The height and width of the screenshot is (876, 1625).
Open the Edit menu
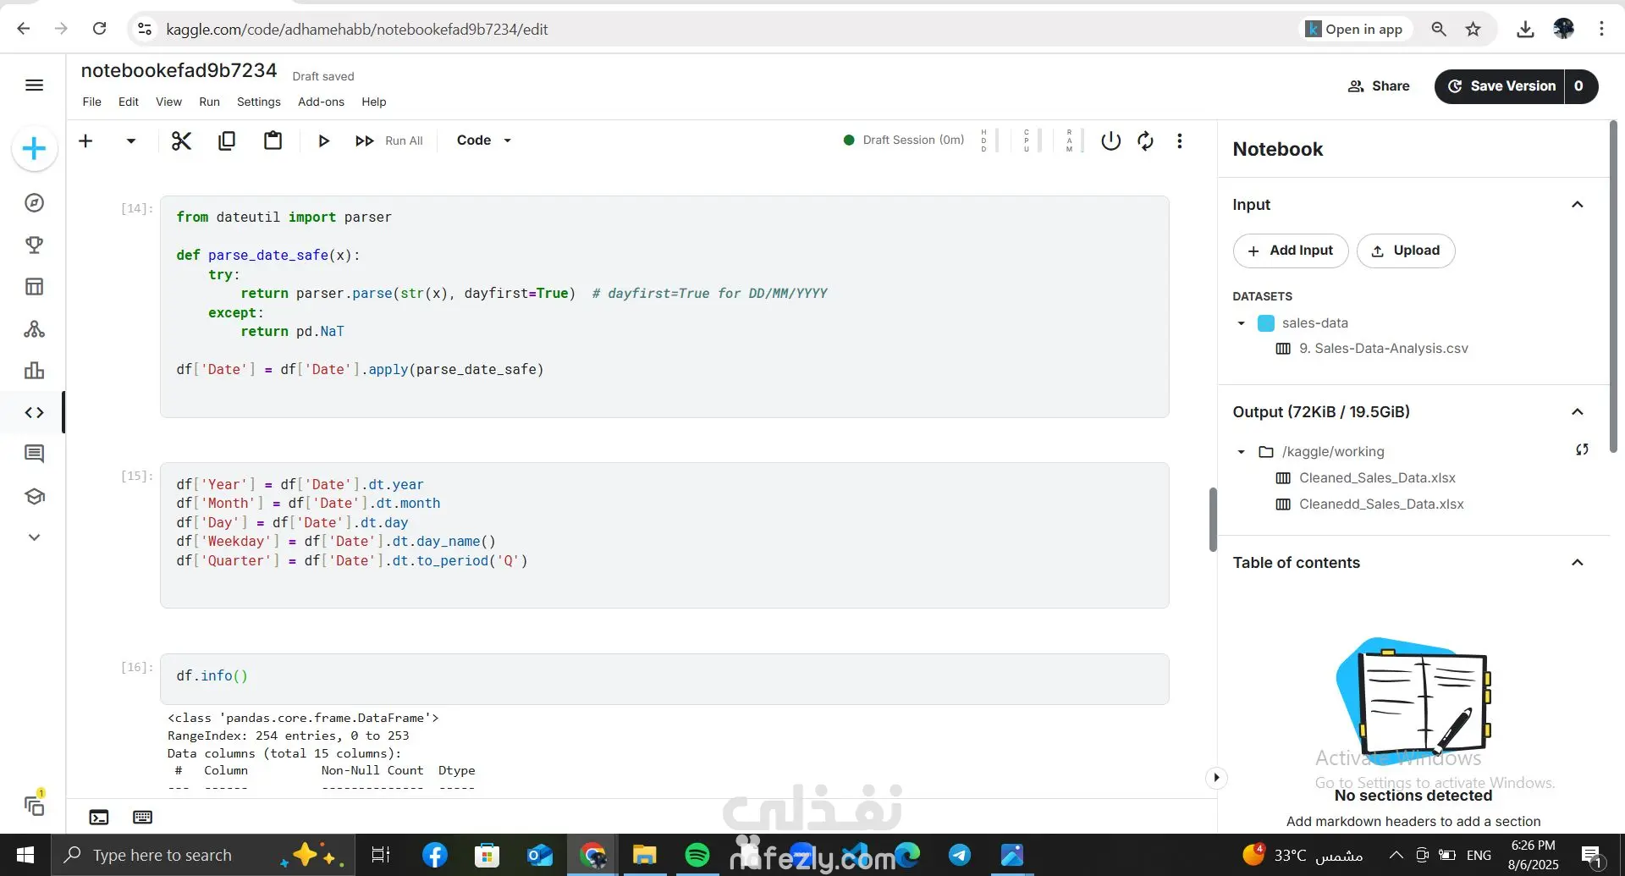coord(129,102)
